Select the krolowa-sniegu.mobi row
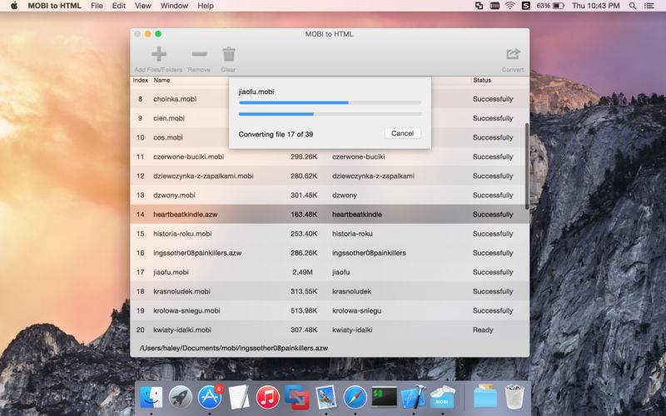The width and height of the screenshot is (666, 416). click(x=330, y=310)
